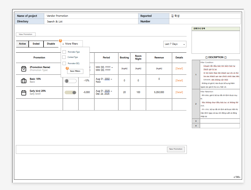Click the calendar icon for Early bird 20%
This screenshot has width=251, height=190.
[x=24, y=93]
